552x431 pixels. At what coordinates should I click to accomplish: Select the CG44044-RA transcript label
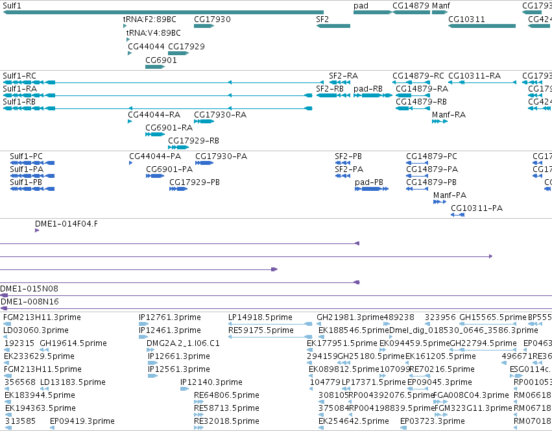(154, 114)
